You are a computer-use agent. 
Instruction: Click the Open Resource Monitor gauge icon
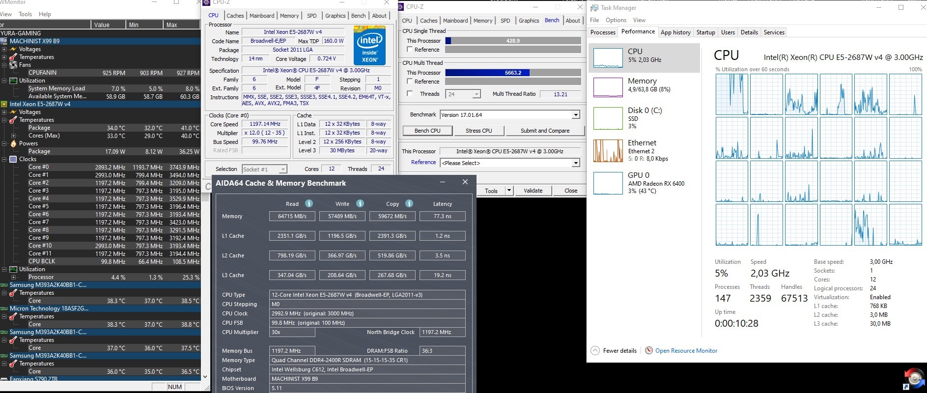[x=649, y=350]
